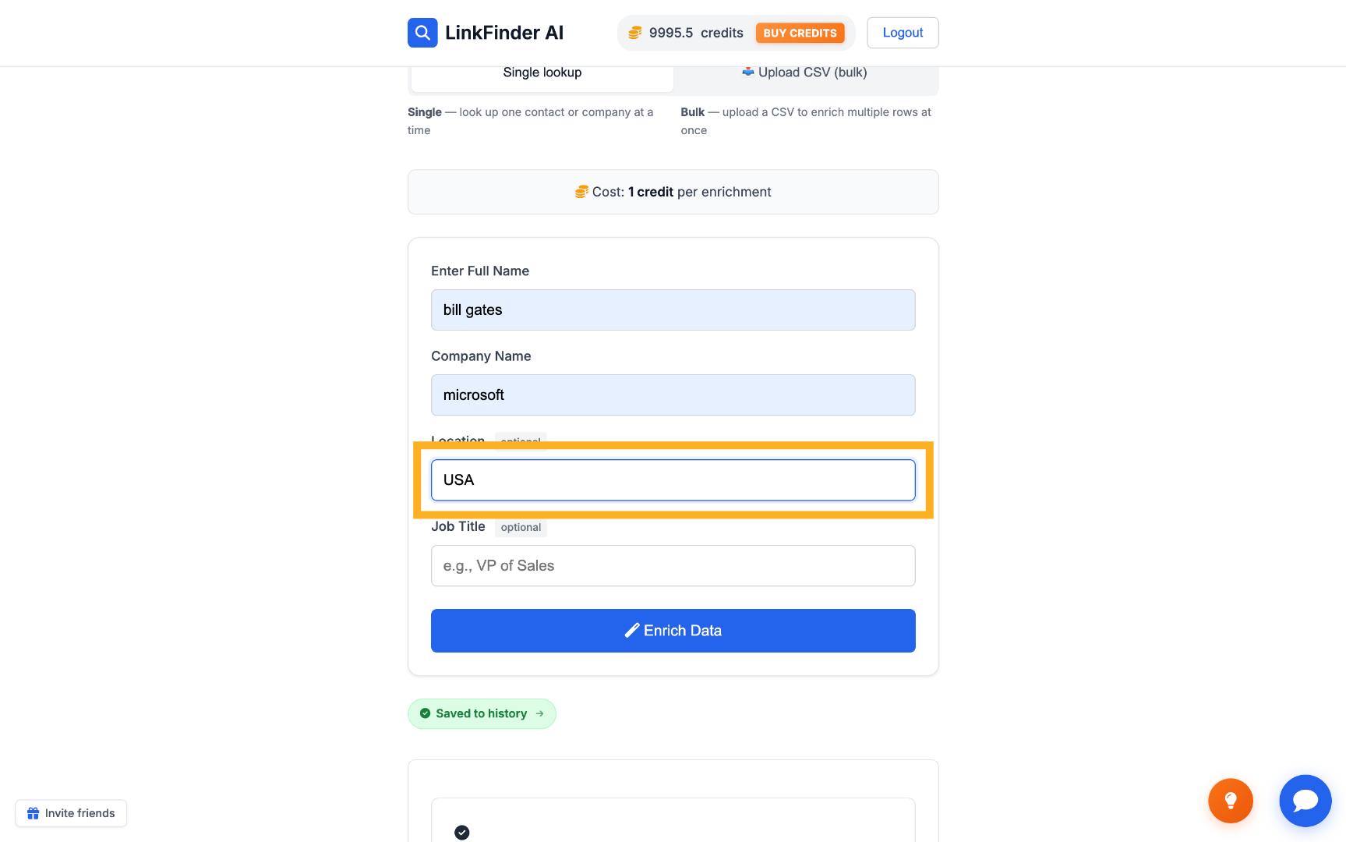Focus the Company Name field
This screenshot has height=842, width=1346.
673,395
